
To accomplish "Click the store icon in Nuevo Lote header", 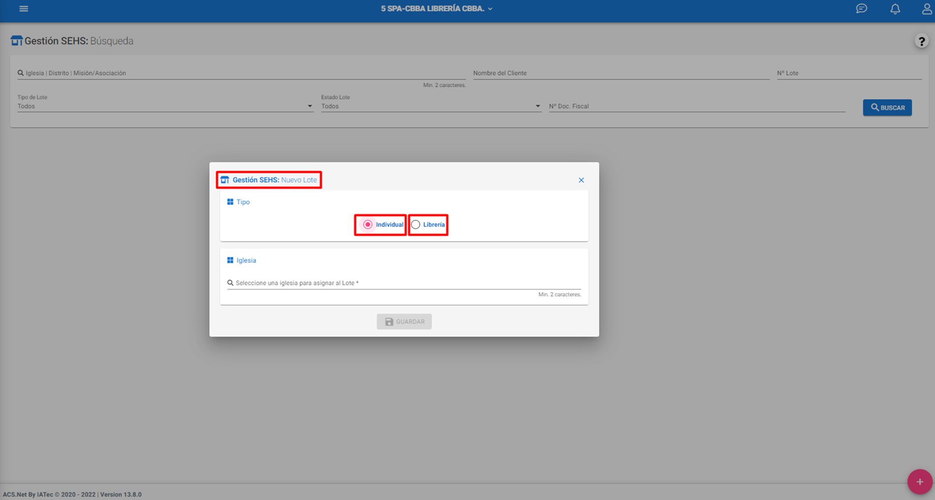I will tap(225, 180).
